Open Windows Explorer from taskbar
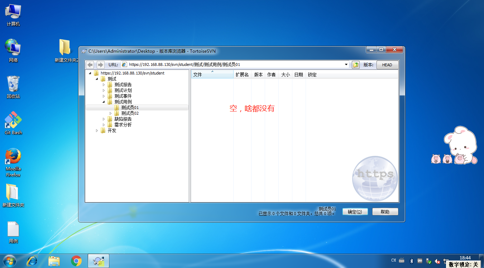Screen dimensions: 484x268 (54, 261)
